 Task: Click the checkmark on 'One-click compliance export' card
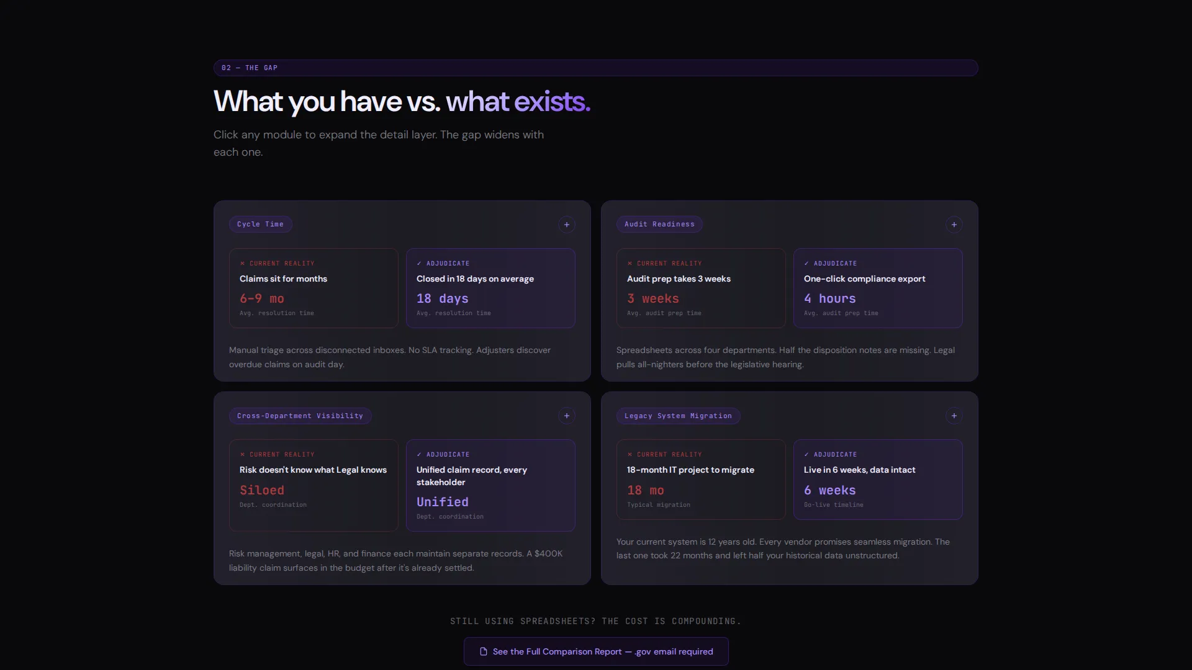click(x=806, y=264)
